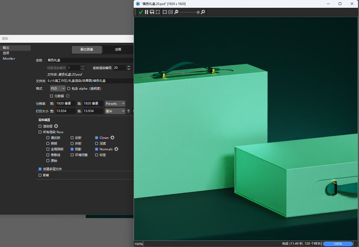Open the 厘米 unit dropdown
Image resolution: width=359 pixels, height=247 pixels.
point(115,111)
